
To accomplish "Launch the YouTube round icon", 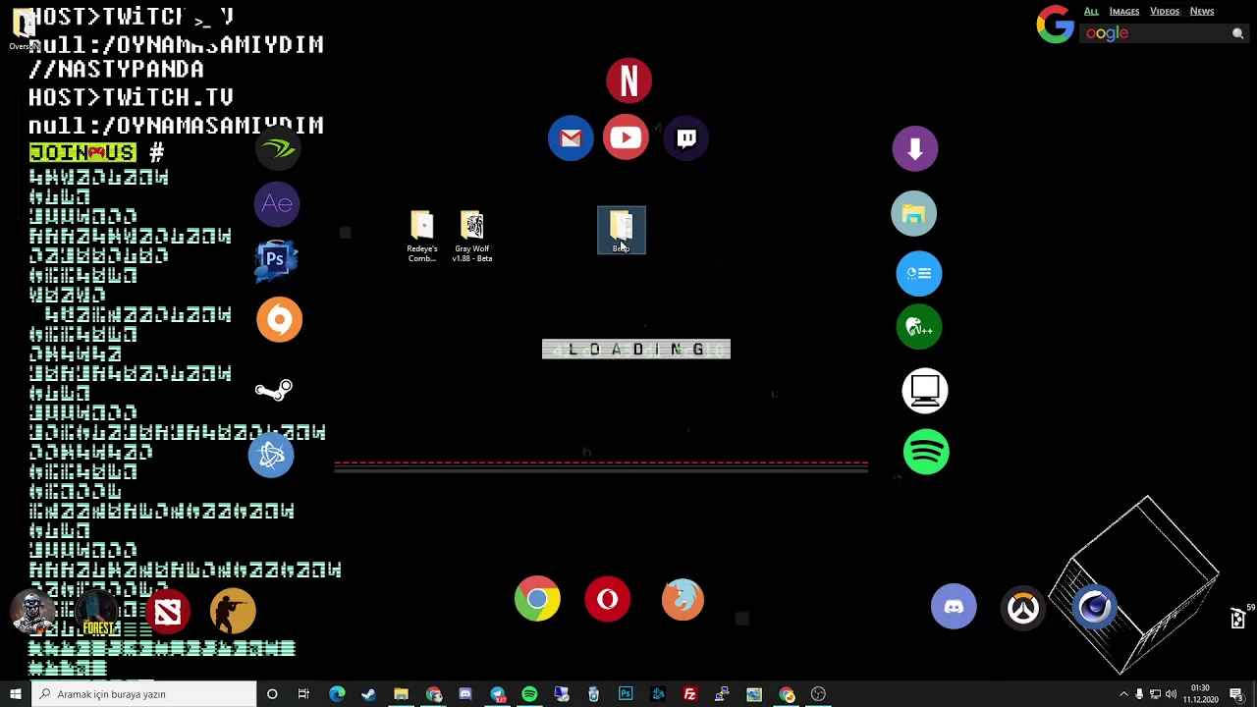I will tap(626, 137).
